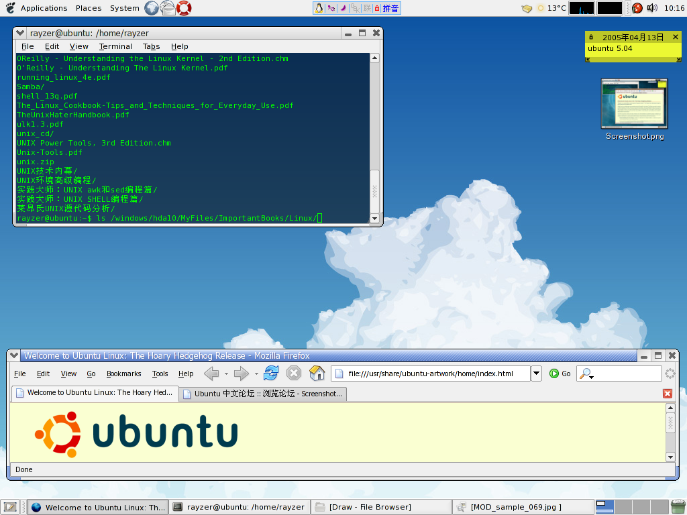Click the 拼音 input method indicator

pyautogui.click(x=390, y=8)
